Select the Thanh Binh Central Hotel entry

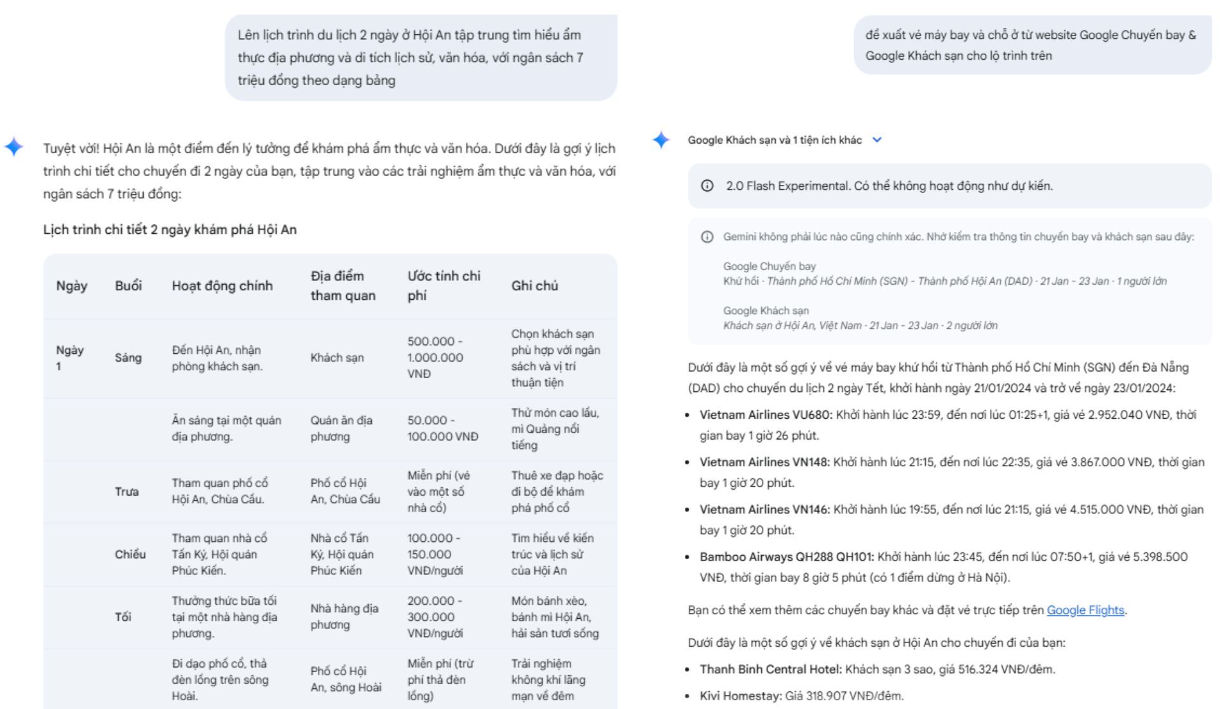(878, 669)
